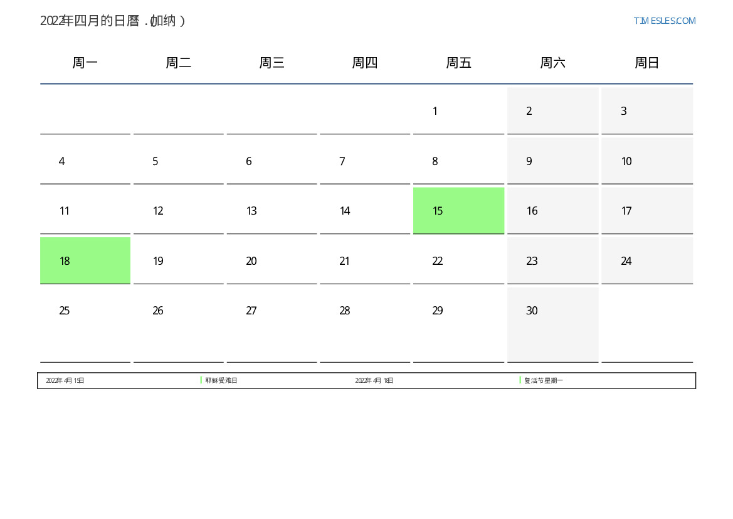Screen dimensions: 733x519
Task: Select date 17 in the calendar
Action: (647, 211)
